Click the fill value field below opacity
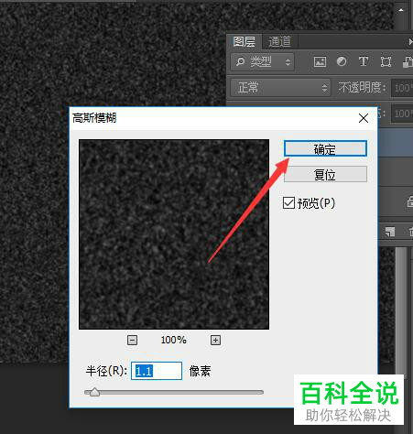This screenshot has height=434, width=413. pyautogui.click(x=402, y=114)
